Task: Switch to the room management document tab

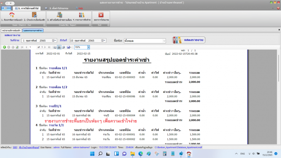Action: pos(11,30)
